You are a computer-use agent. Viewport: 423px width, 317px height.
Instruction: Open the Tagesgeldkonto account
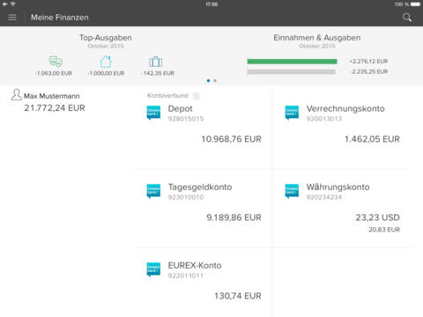pos(203,208)
